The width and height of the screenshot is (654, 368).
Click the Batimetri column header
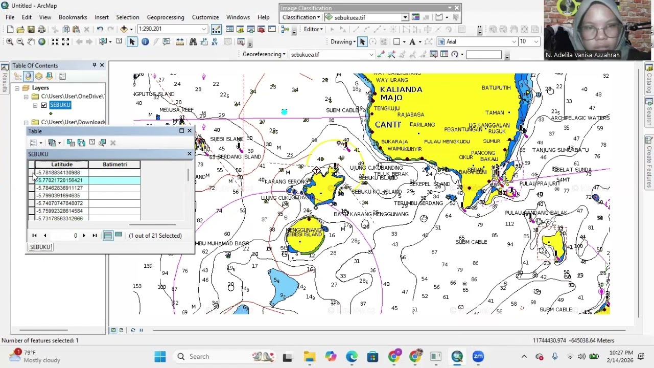(x=114, y=165)
